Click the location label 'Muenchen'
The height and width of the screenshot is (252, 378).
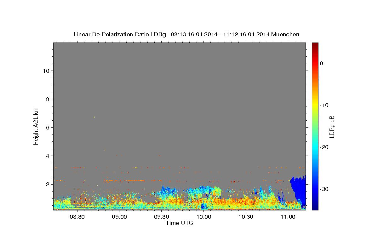pos(285,34)
